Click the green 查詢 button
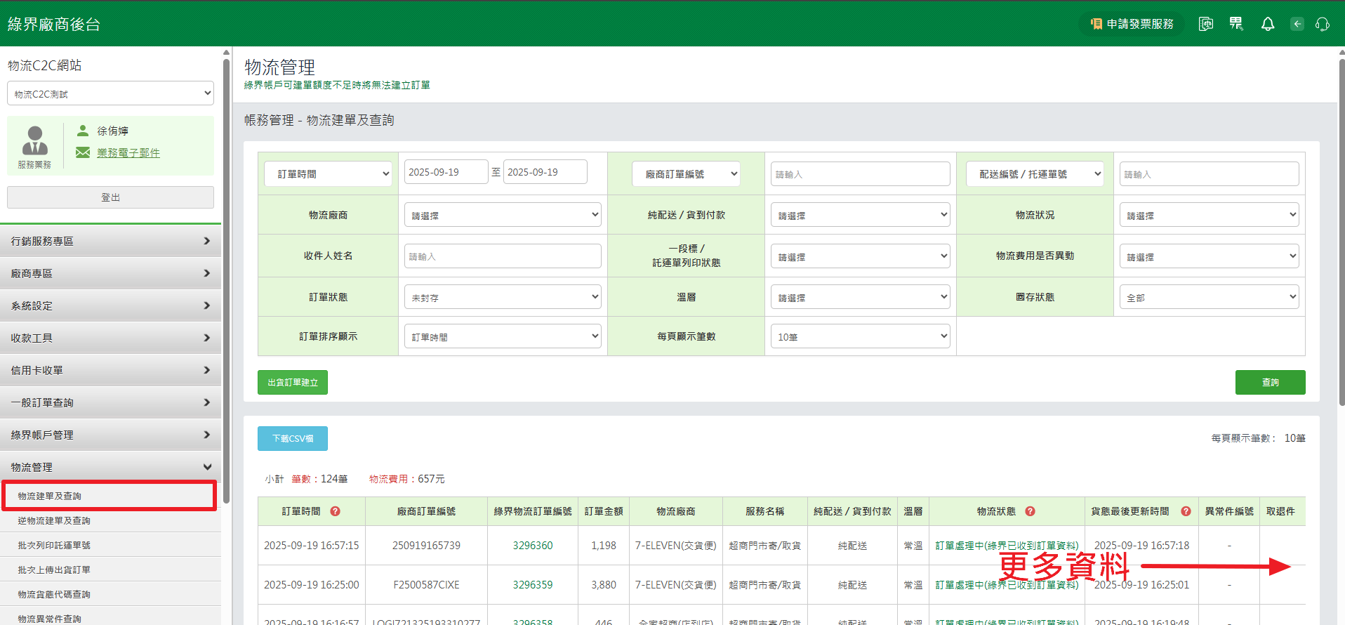The width and height of the screenshot is (1345, 625). pos(1270,382)
